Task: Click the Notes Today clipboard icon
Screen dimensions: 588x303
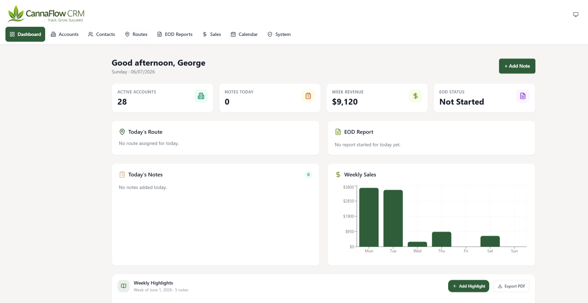Action: 308,96
